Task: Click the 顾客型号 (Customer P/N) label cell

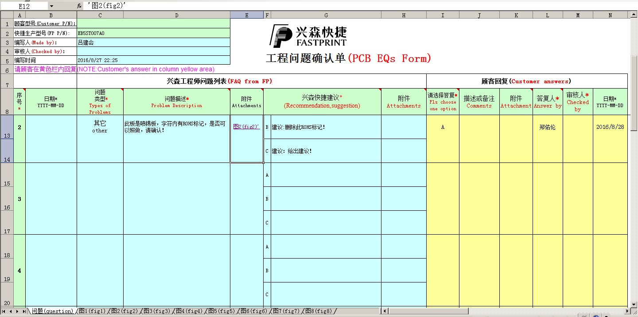Action: 45,23
